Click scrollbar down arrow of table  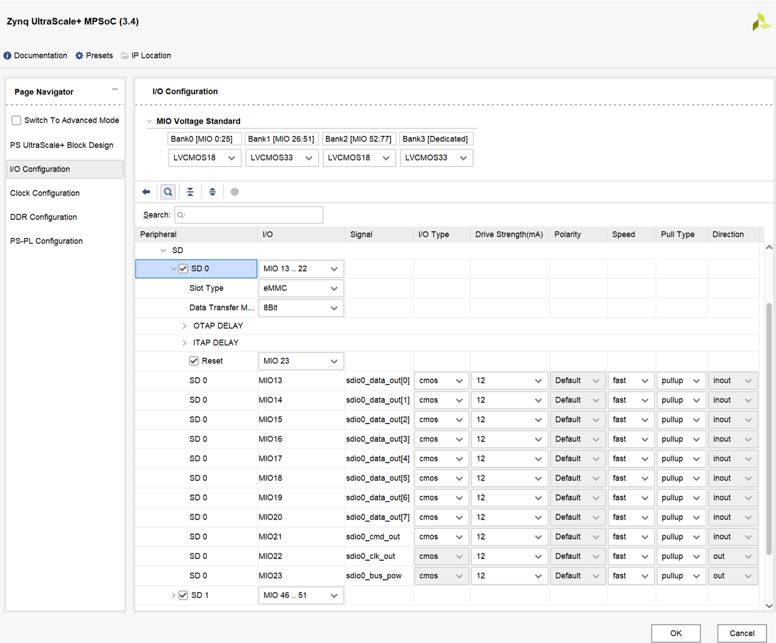point(769,606)
